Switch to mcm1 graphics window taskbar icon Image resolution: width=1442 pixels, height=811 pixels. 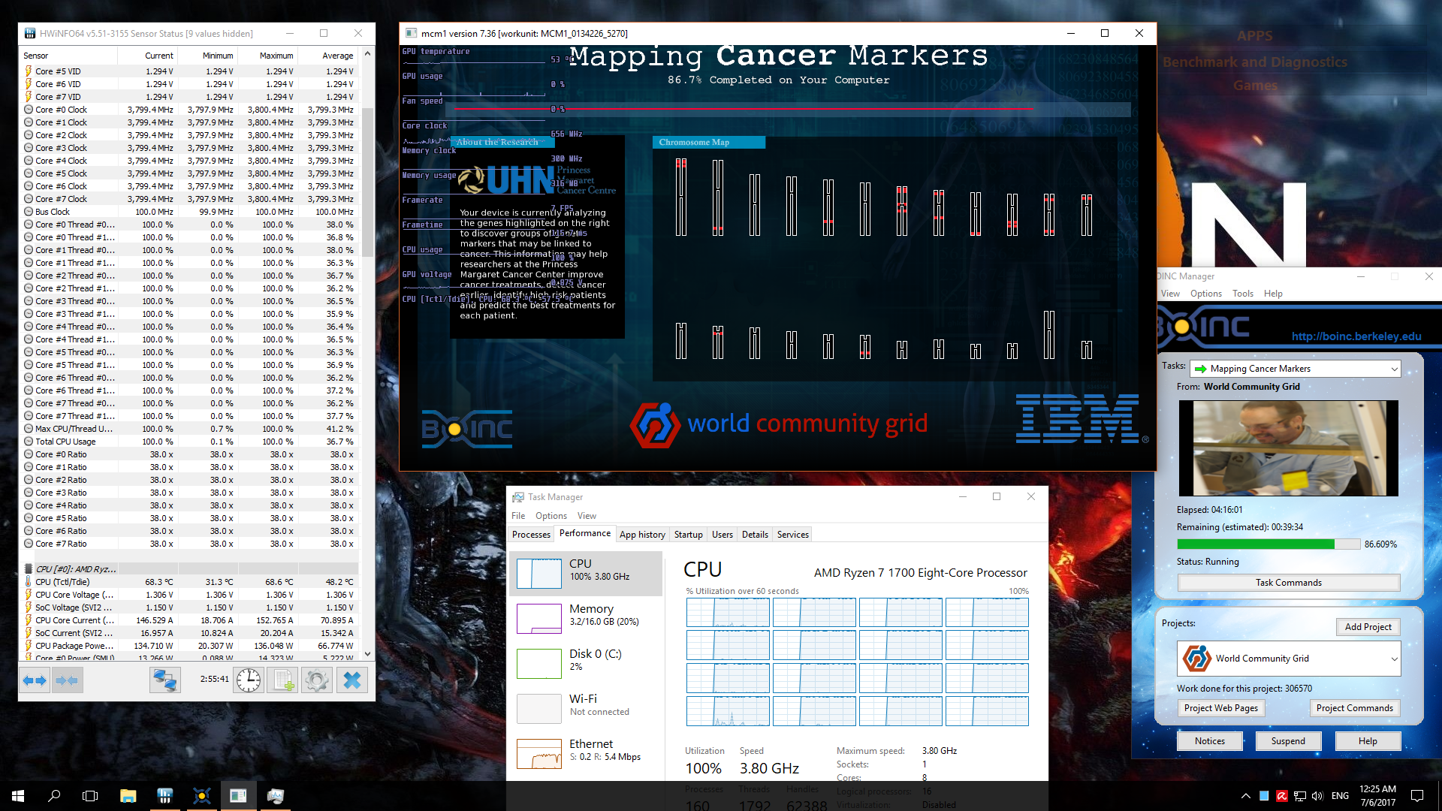click(x=238, y=795)
